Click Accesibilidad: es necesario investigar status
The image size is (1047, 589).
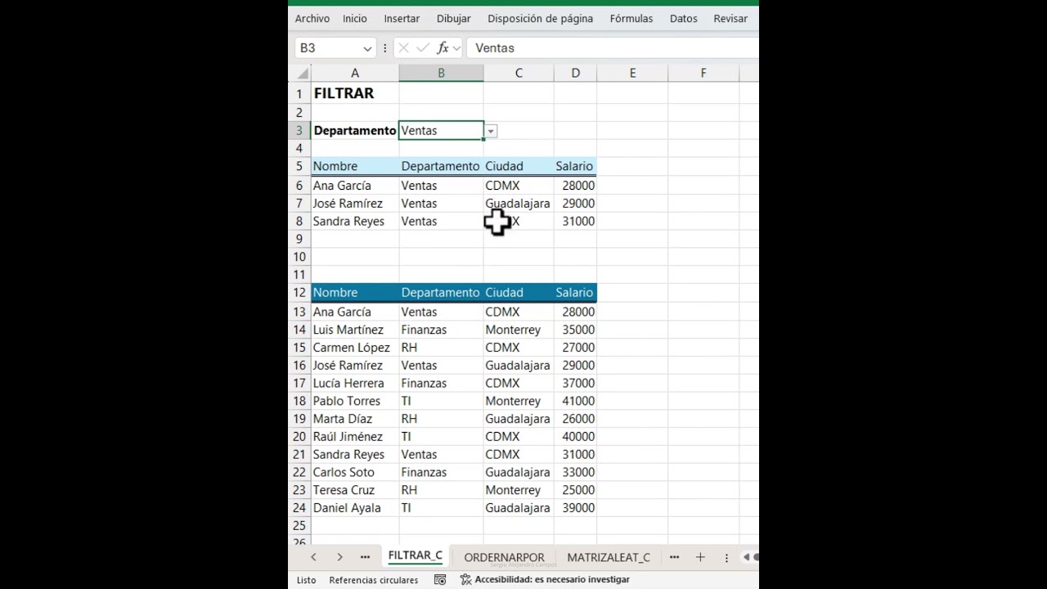point(552,579)
